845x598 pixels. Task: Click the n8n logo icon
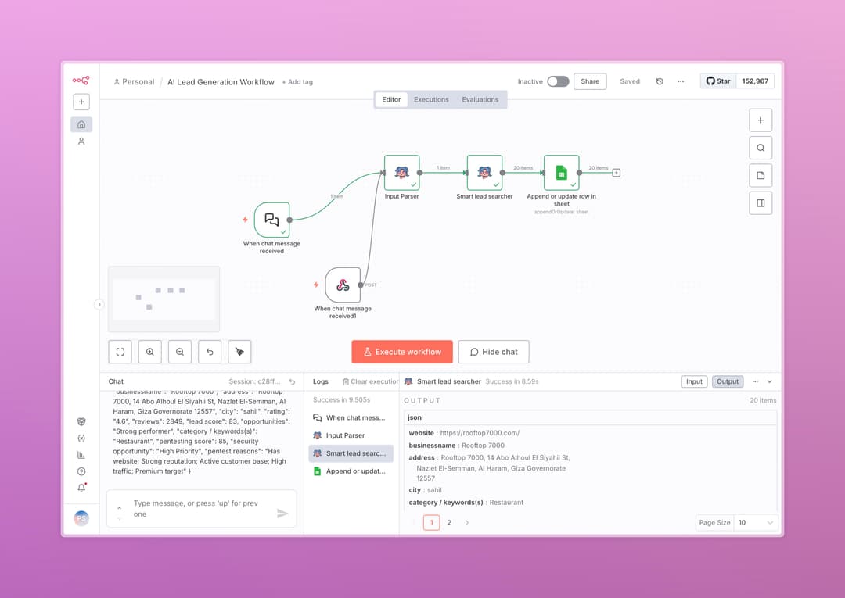[x=81, y=80]
